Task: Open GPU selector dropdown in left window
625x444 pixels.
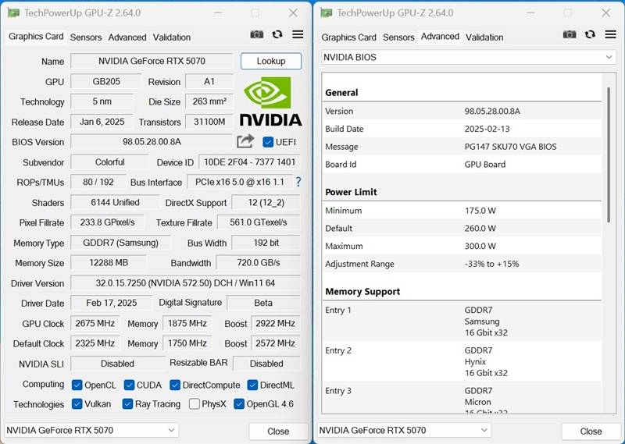Action: (x=91, y=430)
